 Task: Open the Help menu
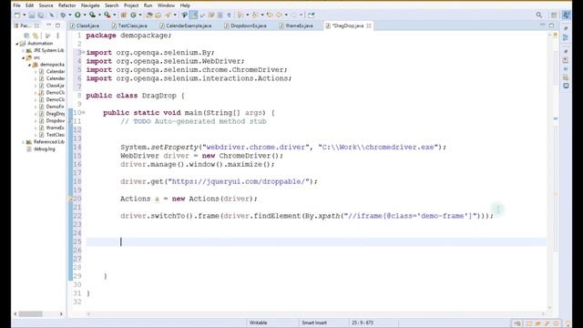pyautogui.click(x=185, y=5)
